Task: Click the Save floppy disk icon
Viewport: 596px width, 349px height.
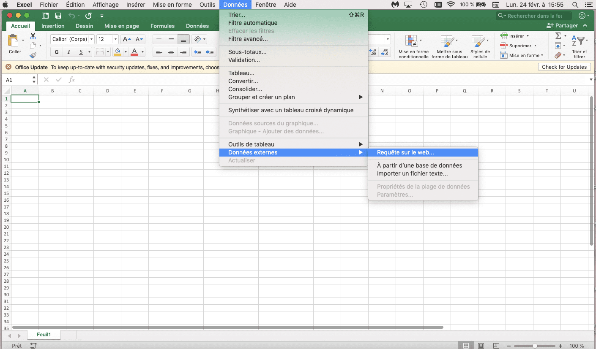Action: 58,16
